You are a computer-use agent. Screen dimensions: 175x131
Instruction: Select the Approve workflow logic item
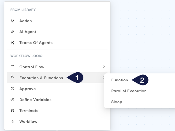[28, 89]
